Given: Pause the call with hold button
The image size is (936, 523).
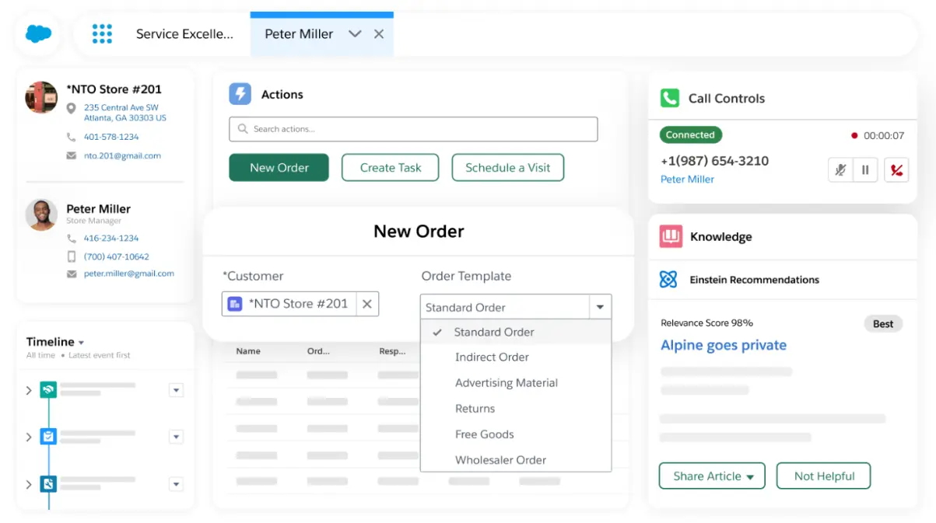Looking at the screenshot, I should coord(864,170).
